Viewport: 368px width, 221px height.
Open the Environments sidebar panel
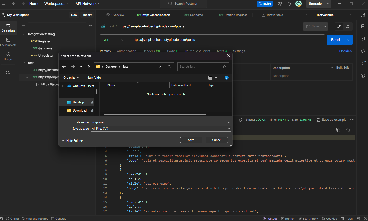pos(8,42)
